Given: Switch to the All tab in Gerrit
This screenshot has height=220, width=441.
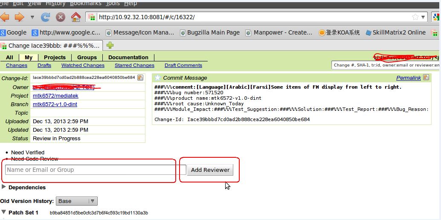Looking at the screenshot, I should point(9,58).
